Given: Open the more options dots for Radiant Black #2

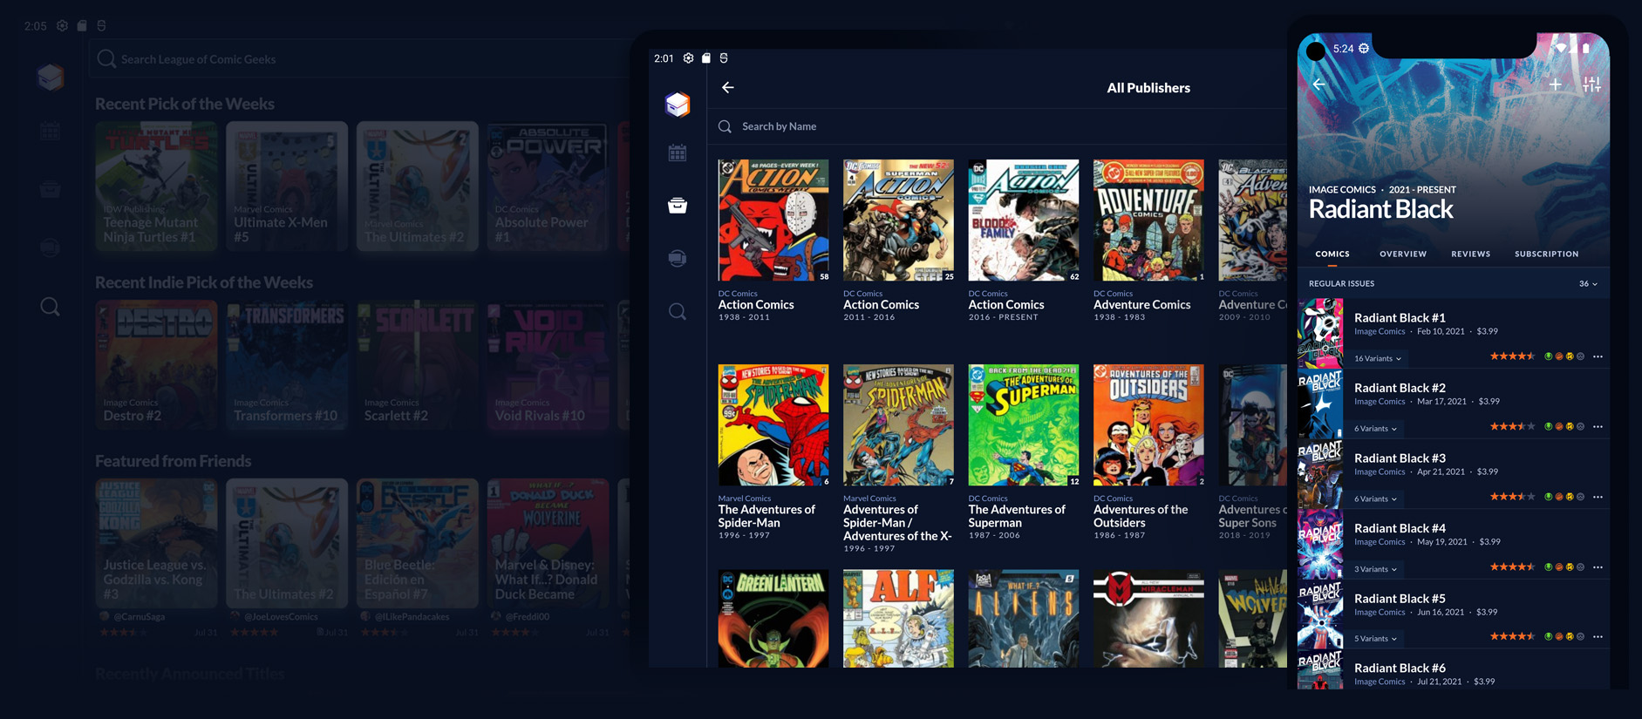Looking at the screenshot, I should coord(1598,427).
